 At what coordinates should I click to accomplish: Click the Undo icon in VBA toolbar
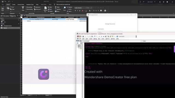95,36
